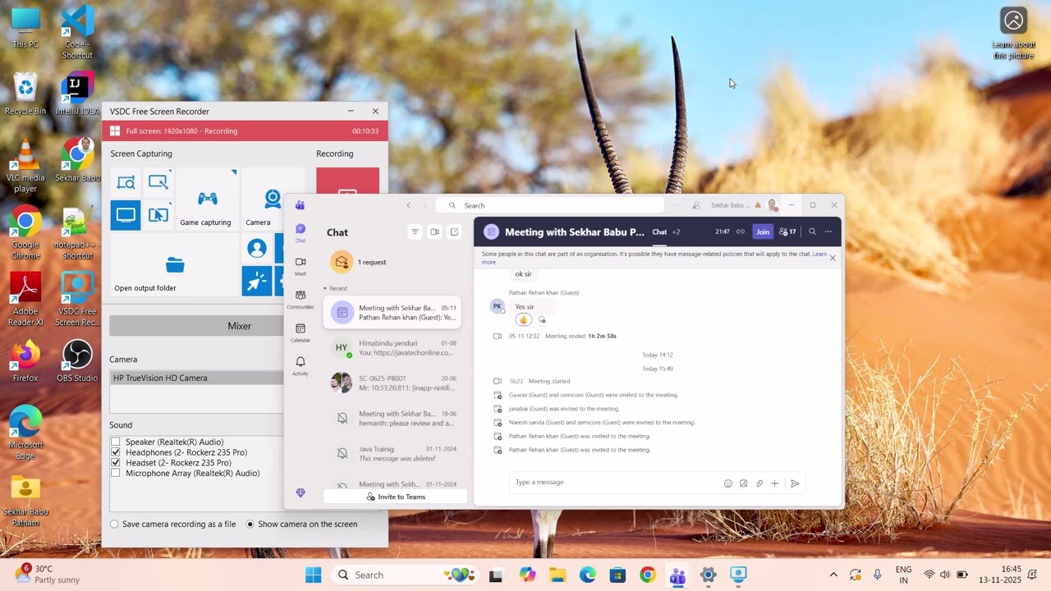This screenshot has width=1051, height=591.
Task: Select HP TrueVision HD Camera in list
Action: pyautogui.click(x=197, y=378)
